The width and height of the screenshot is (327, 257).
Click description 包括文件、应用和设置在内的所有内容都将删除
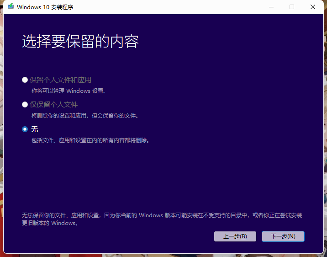90,140
